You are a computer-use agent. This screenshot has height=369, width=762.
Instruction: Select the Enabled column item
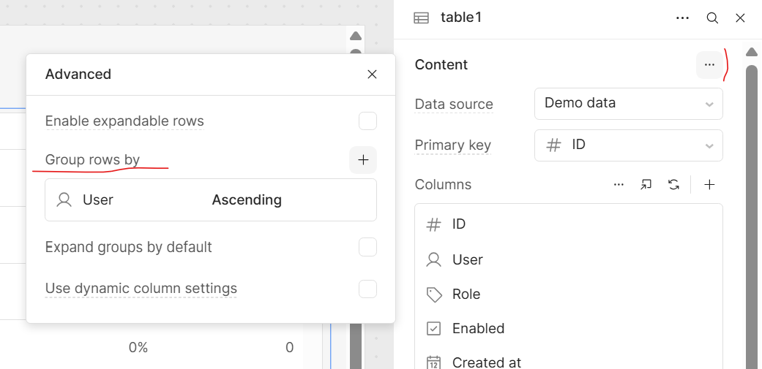569,329
